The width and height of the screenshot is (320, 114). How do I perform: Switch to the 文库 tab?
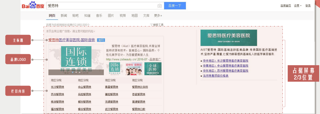146,16
